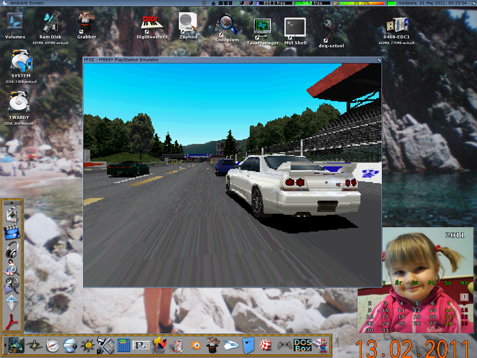Launch the TV icon in bottom dock
Viewport: 477px width, 358px height.
pyautogui.click(x=160, y=345)
